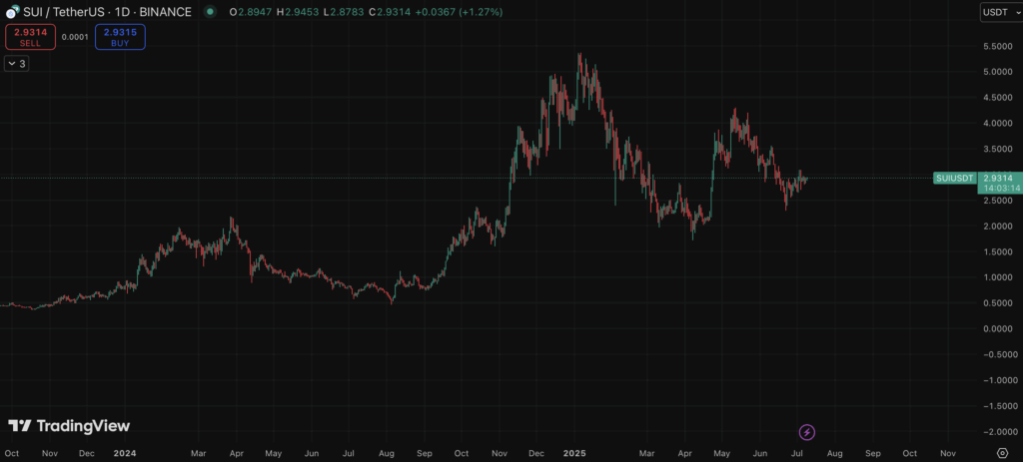The height and width of the screenshot is (462, 1023).
Task: Click the 14:03:14 bar countdown timer
Action: (1001, 188)
